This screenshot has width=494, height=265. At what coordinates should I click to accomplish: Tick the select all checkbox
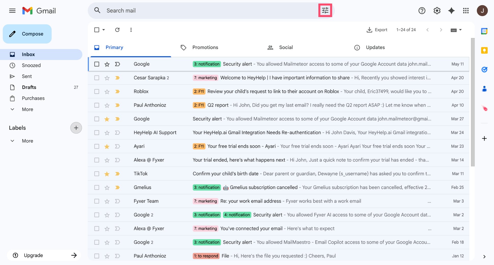tap(97, 30)
